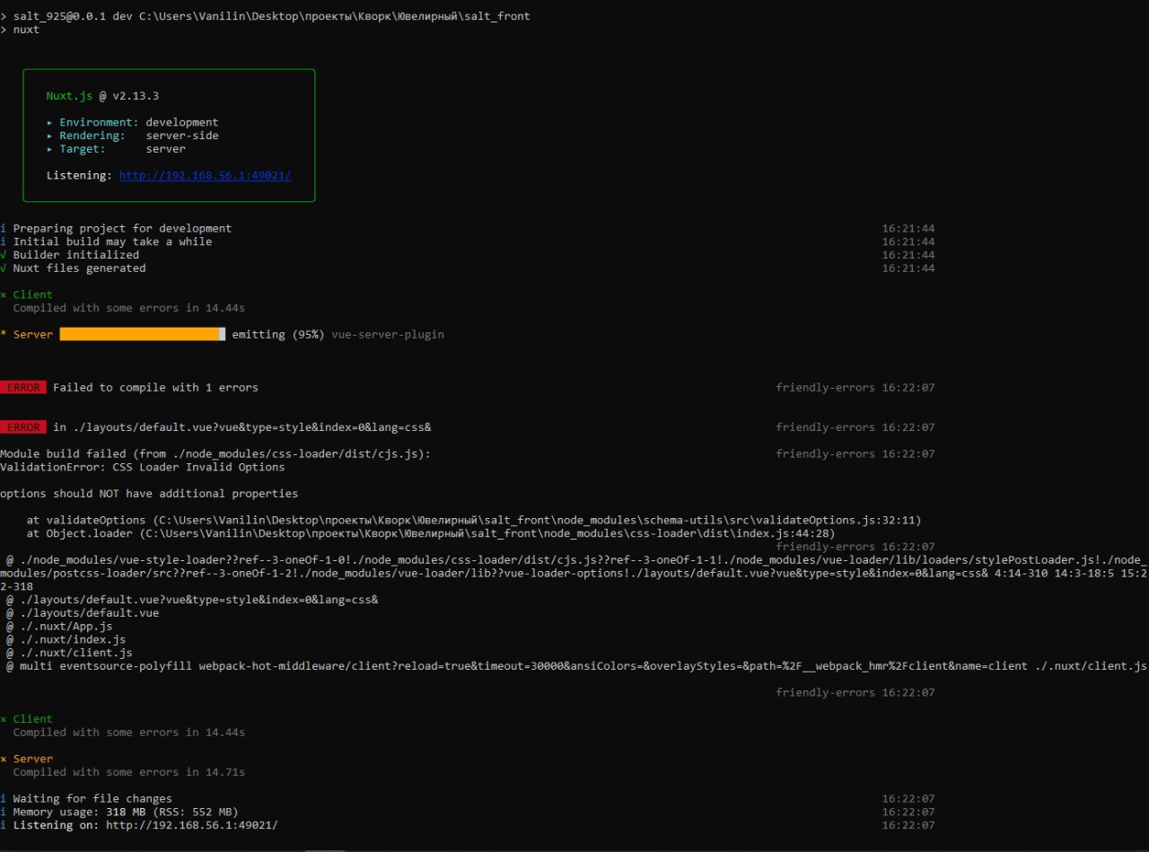This screenshot has width=1149, height=852.
Task: Click the Nuxt.js version title text
Action: point(102,95)
